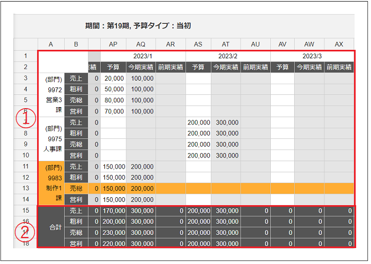Image resolution: width=371 pixels, height=264 pixels.
Task: Click 今期実績 header in column AW
Action: (x=309, y=67)
